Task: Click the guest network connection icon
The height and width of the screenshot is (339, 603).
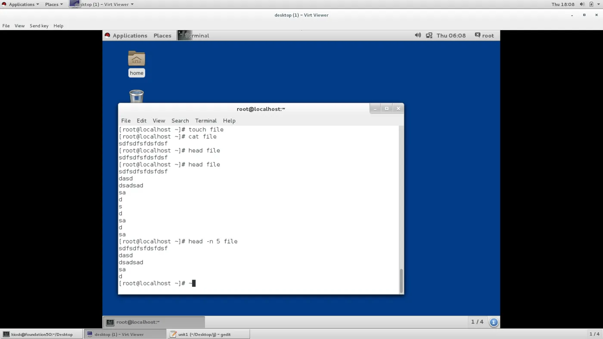Action: (x=429, y=35)
